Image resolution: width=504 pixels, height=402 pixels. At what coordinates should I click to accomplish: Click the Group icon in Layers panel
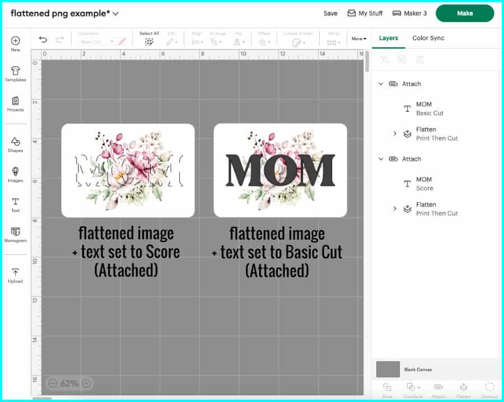tap(385, 59)
